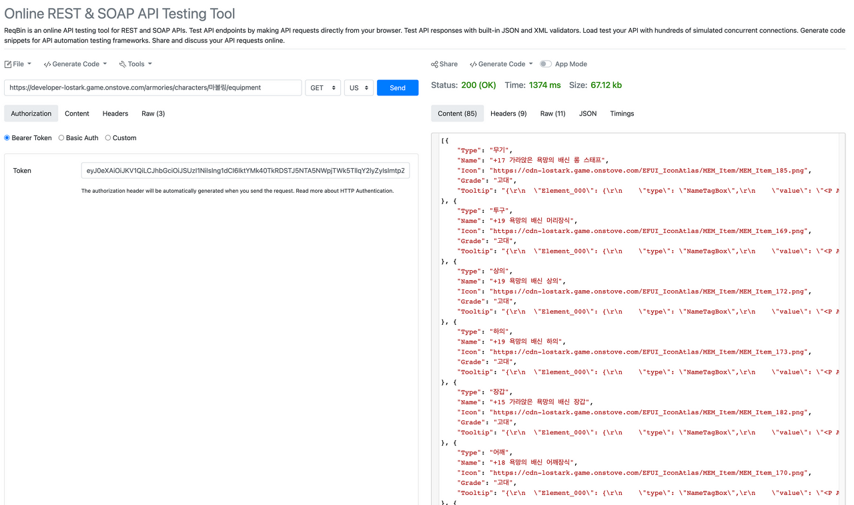The width and height of the screenshot is (854, 505).
Task: Click the blue Send button
Action: pos(398,87)
